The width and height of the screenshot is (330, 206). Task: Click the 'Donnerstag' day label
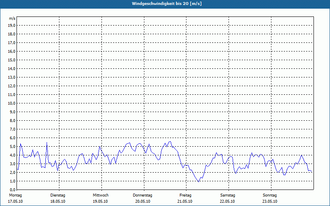tap(142, 195)
